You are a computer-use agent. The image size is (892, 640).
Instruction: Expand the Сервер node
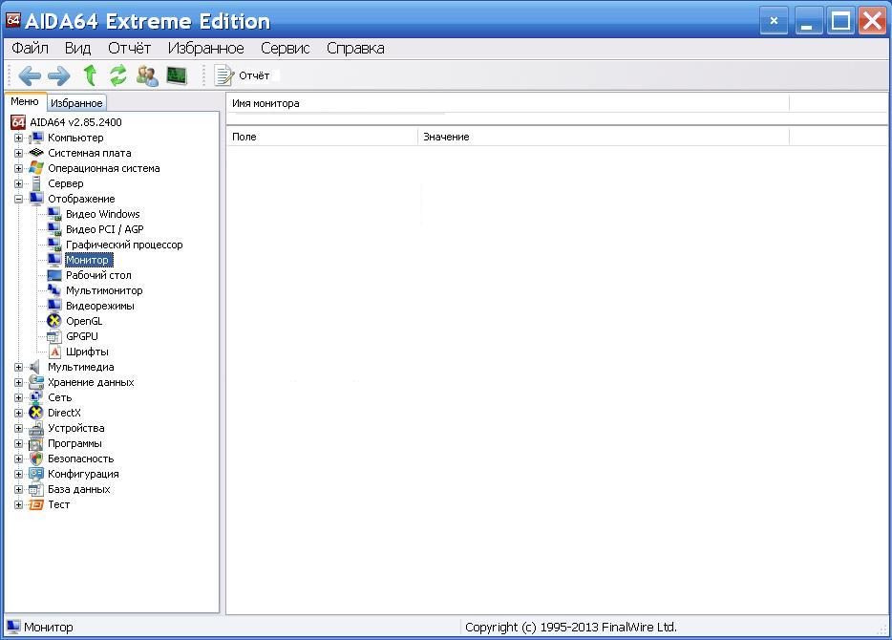click(18, 183)
